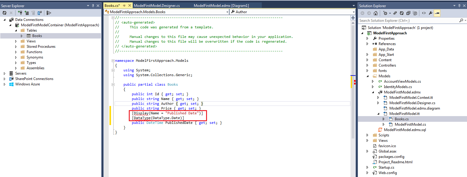The image size is (467, 177).
Task: Click the split editor icon above scrollbar
Action: [x=353, y=18]
